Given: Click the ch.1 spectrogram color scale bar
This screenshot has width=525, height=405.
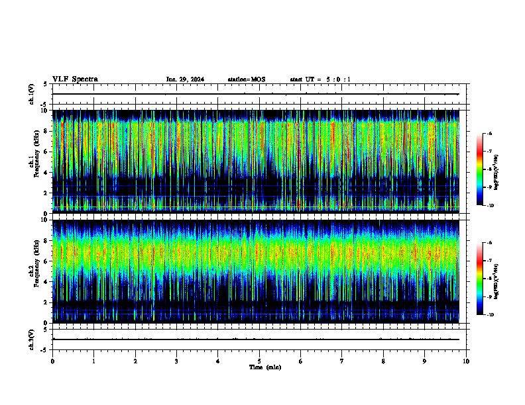Looking at the screenshot, I should (x=480, y=169).
